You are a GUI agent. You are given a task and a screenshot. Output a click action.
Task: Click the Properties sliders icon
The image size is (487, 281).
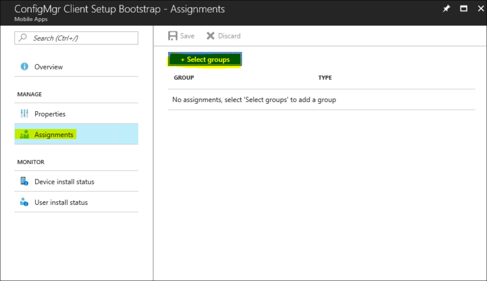click(24, 114)
